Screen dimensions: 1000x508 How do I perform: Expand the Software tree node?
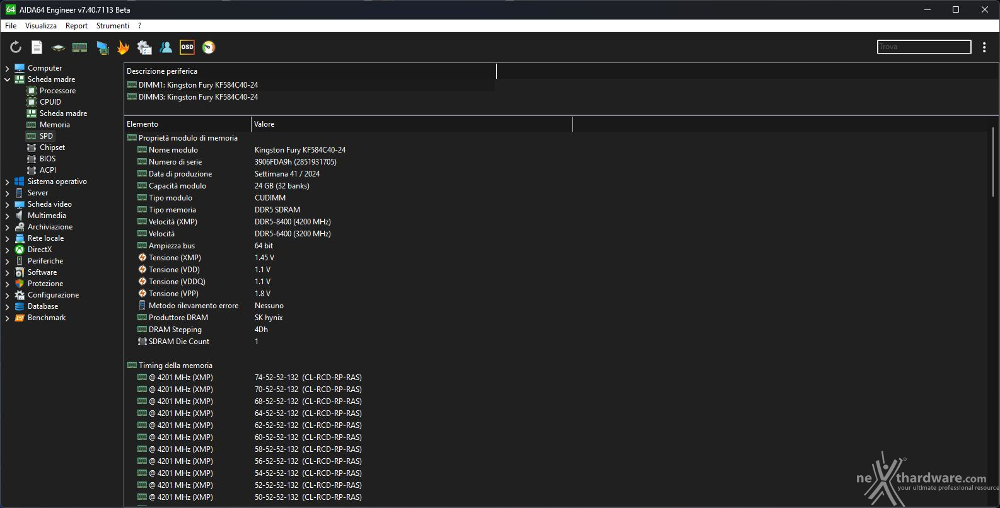[7, 272]
